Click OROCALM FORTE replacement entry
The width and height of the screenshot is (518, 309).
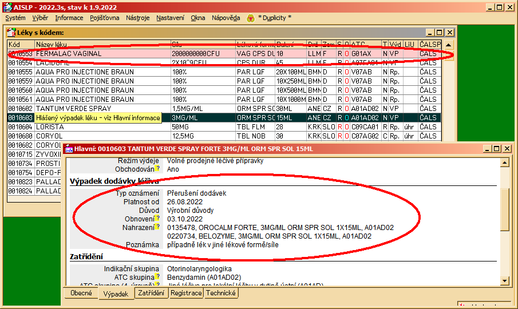[280, 228]
